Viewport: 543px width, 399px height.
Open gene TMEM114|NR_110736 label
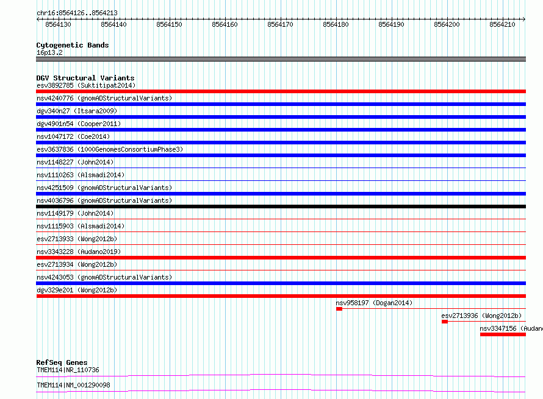pos(68,370)
